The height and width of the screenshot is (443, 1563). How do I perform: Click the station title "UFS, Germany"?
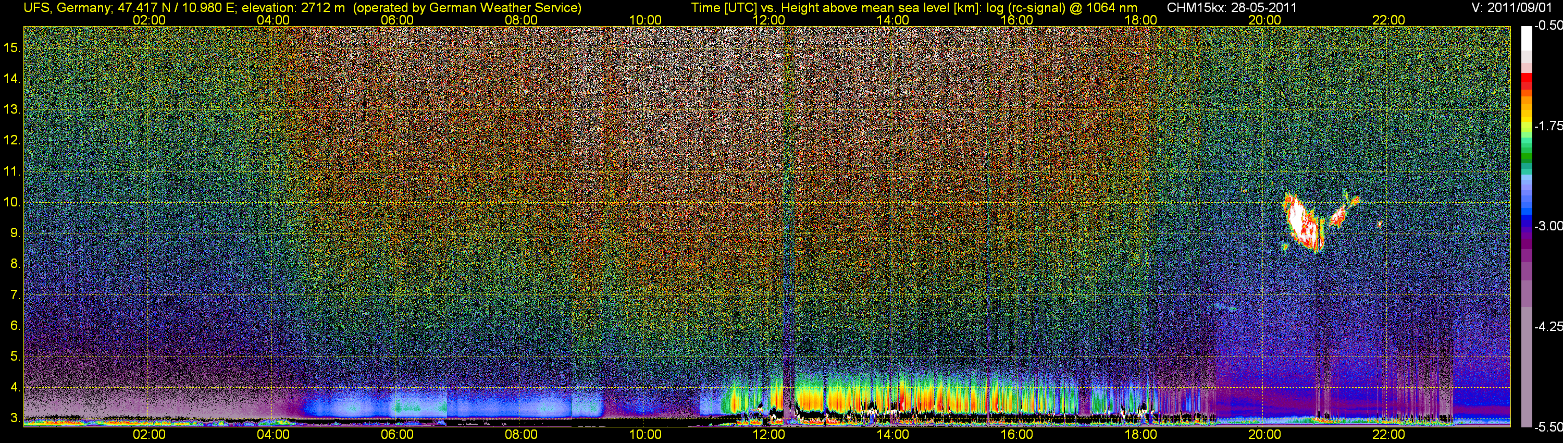pos(67,8)
